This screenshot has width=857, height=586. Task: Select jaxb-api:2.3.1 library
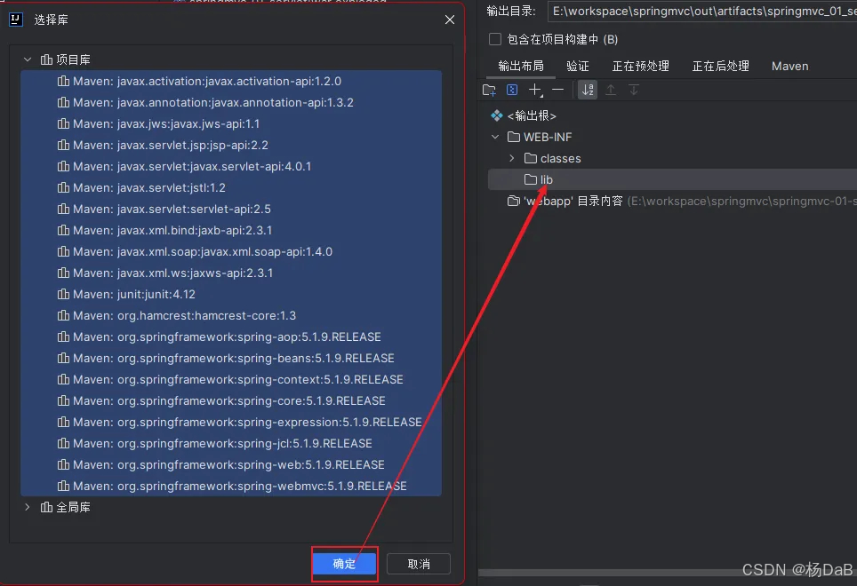pyautogui.click(x=230, y=230)
